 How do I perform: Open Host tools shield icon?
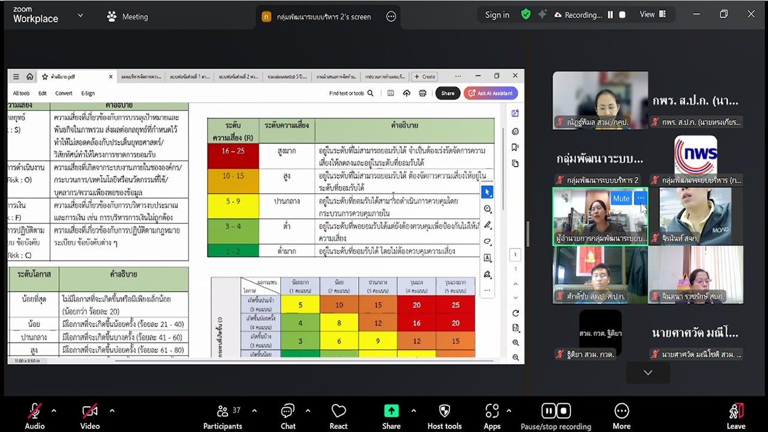[445, 412]
